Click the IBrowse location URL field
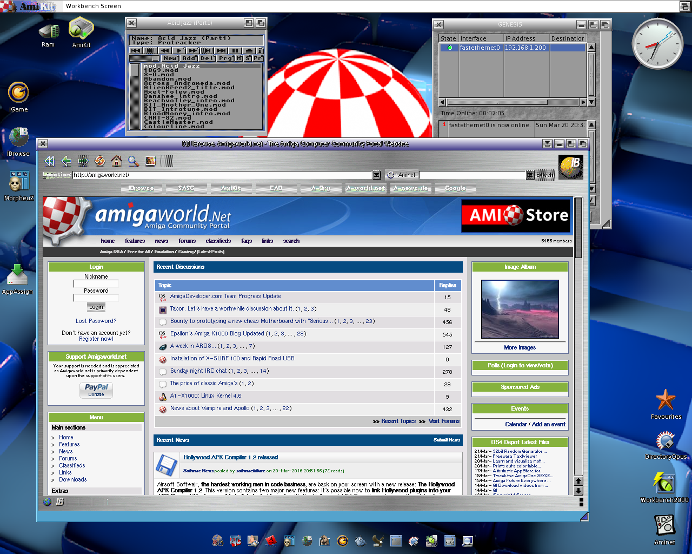Image resolution: width=692 pixels, height=554 pixels. 222,175
